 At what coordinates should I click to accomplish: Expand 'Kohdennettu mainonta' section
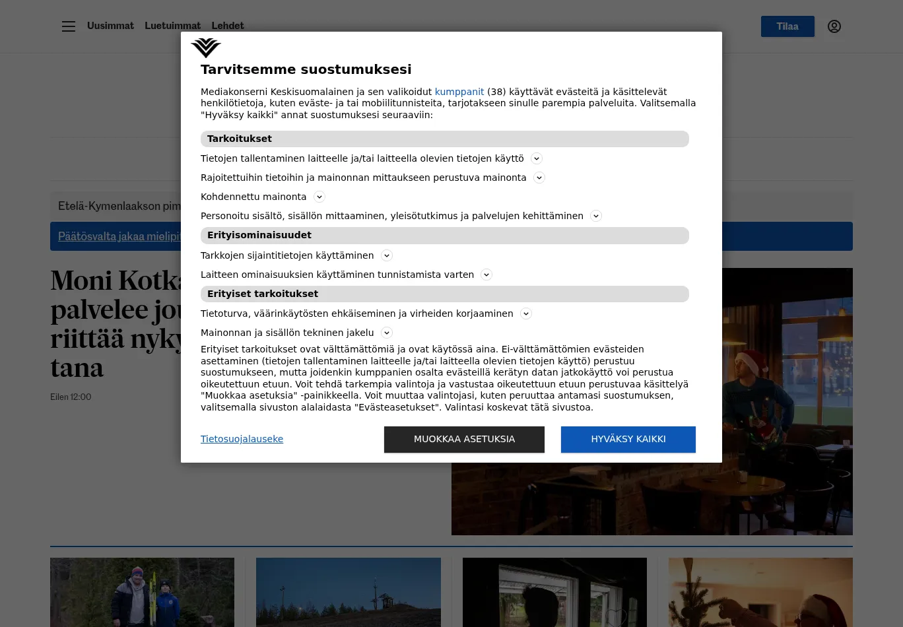(x=319, y=197)
